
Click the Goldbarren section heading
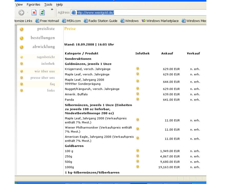pos(74,146)
